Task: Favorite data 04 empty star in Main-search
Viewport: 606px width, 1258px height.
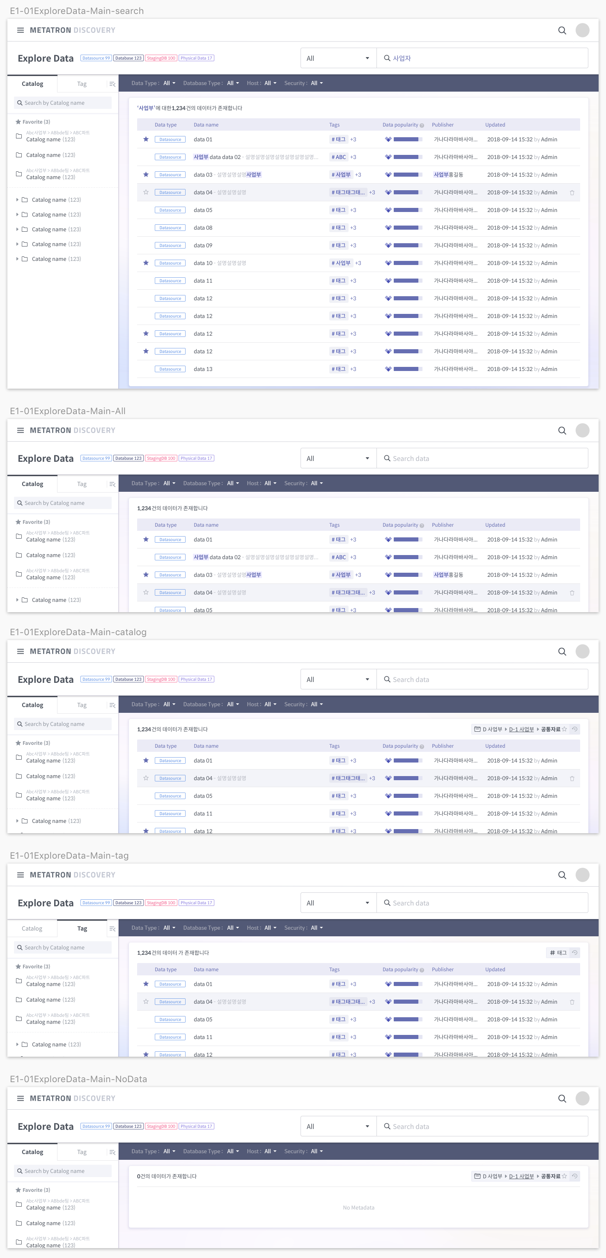Action: click(x=146, y=192)
